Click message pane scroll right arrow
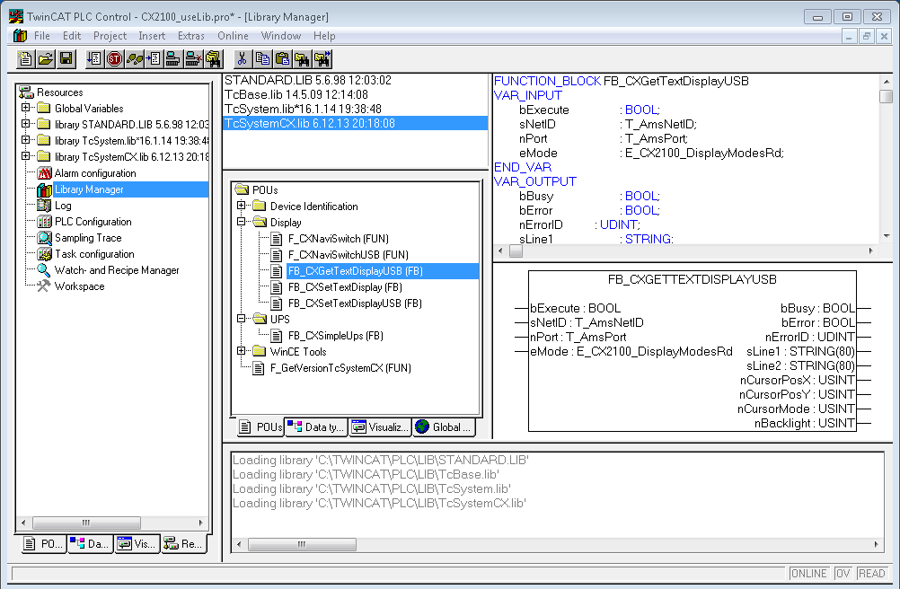Viewport: 900px width, 589px height. tap(877, 544)
